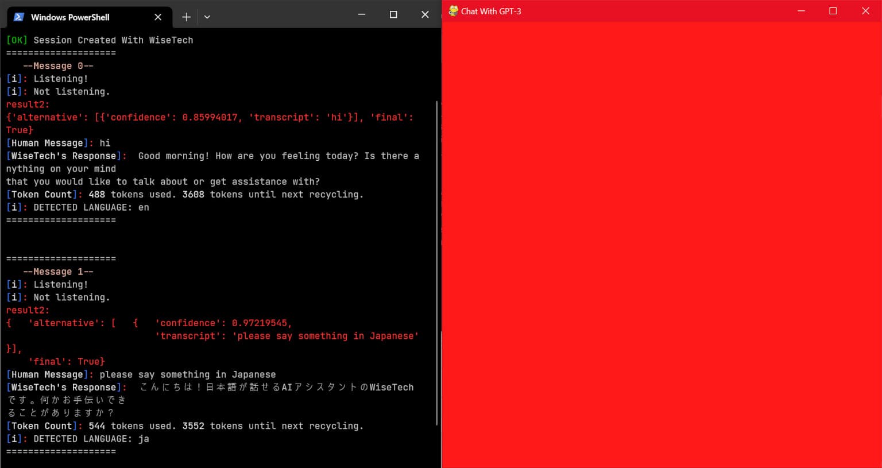Close the Chat With GPT-3 window
Screen dimensions: 882x468
pos(865,11)
